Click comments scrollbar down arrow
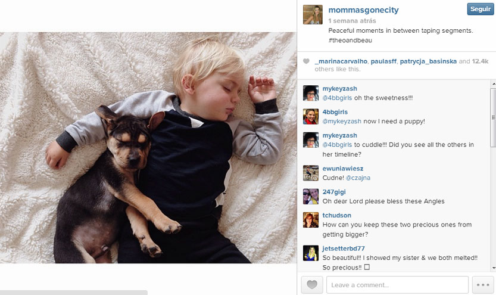The image size is (496, 295). coord(494,268)
